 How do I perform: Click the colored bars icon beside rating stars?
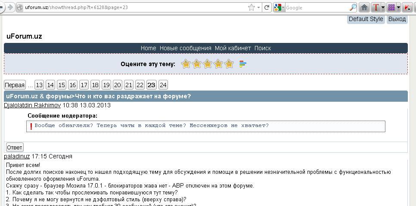coord(243,64)
